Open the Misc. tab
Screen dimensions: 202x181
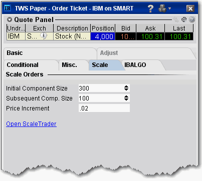coord(74,65)
